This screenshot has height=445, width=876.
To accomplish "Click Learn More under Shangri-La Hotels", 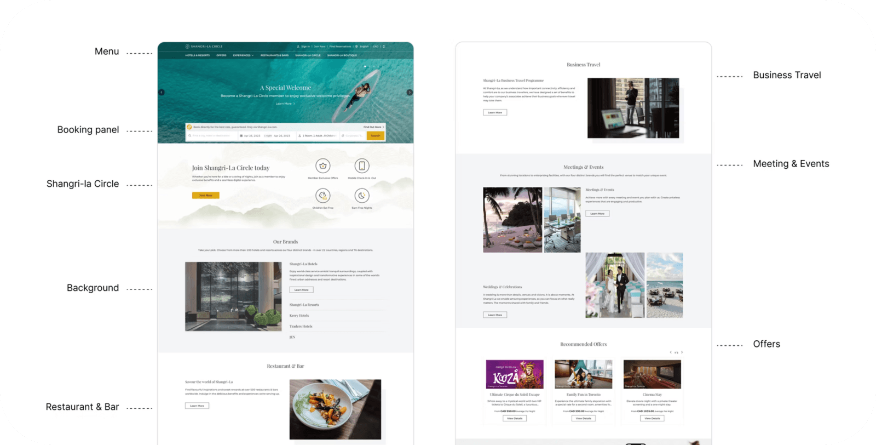I will point(301,290).
